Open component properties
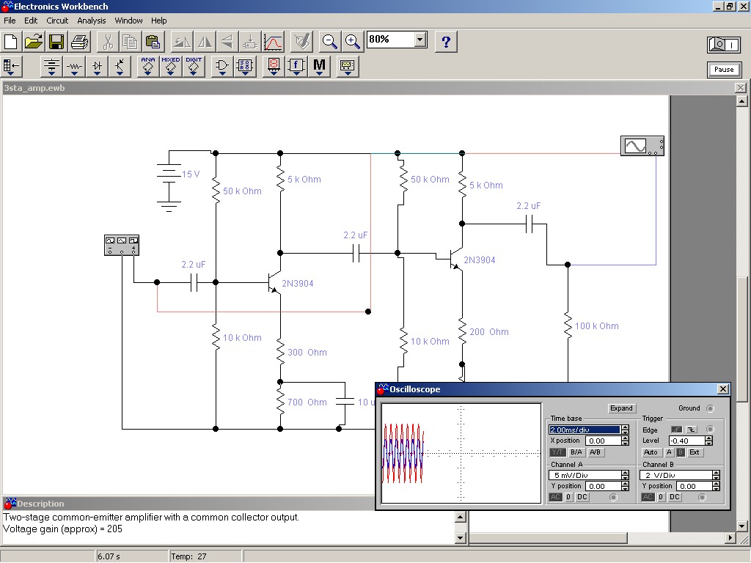Screen dimensions: 751x563 [x=301, y=42]
